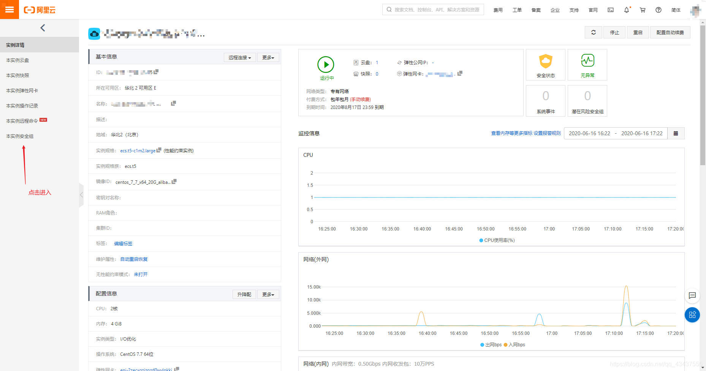This screenshot has width=706, height=371.
Task: Copy the instance ID
Action: click(x=156, y=71)
